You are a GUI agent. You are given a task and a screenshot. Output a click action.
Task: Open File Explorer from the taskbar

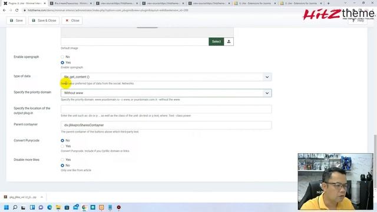pos(58,207)
